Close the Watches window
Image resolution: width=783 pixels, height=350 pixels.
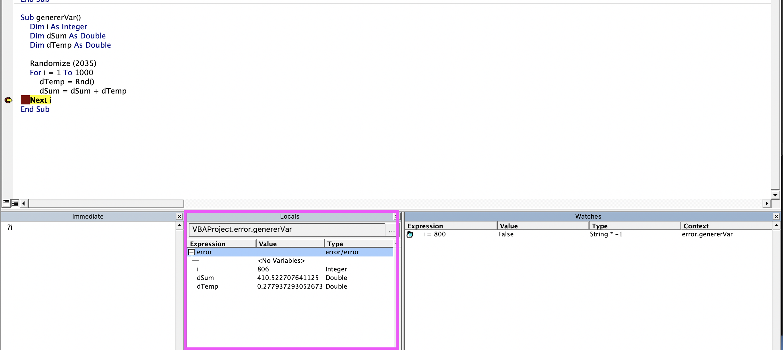tap(776, 216)
